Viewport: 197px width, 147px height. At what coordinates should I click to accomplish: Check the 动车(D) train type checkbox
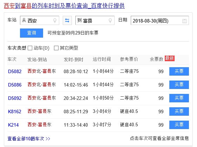pyautogui.click(x=30, y=48)
